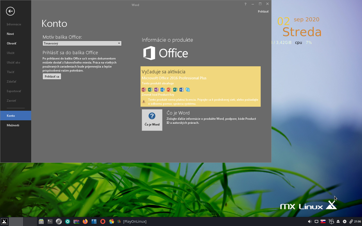The image size is (362, 226).
Task: Select the Konto sidebar item
Action: (x=16, y=116)
